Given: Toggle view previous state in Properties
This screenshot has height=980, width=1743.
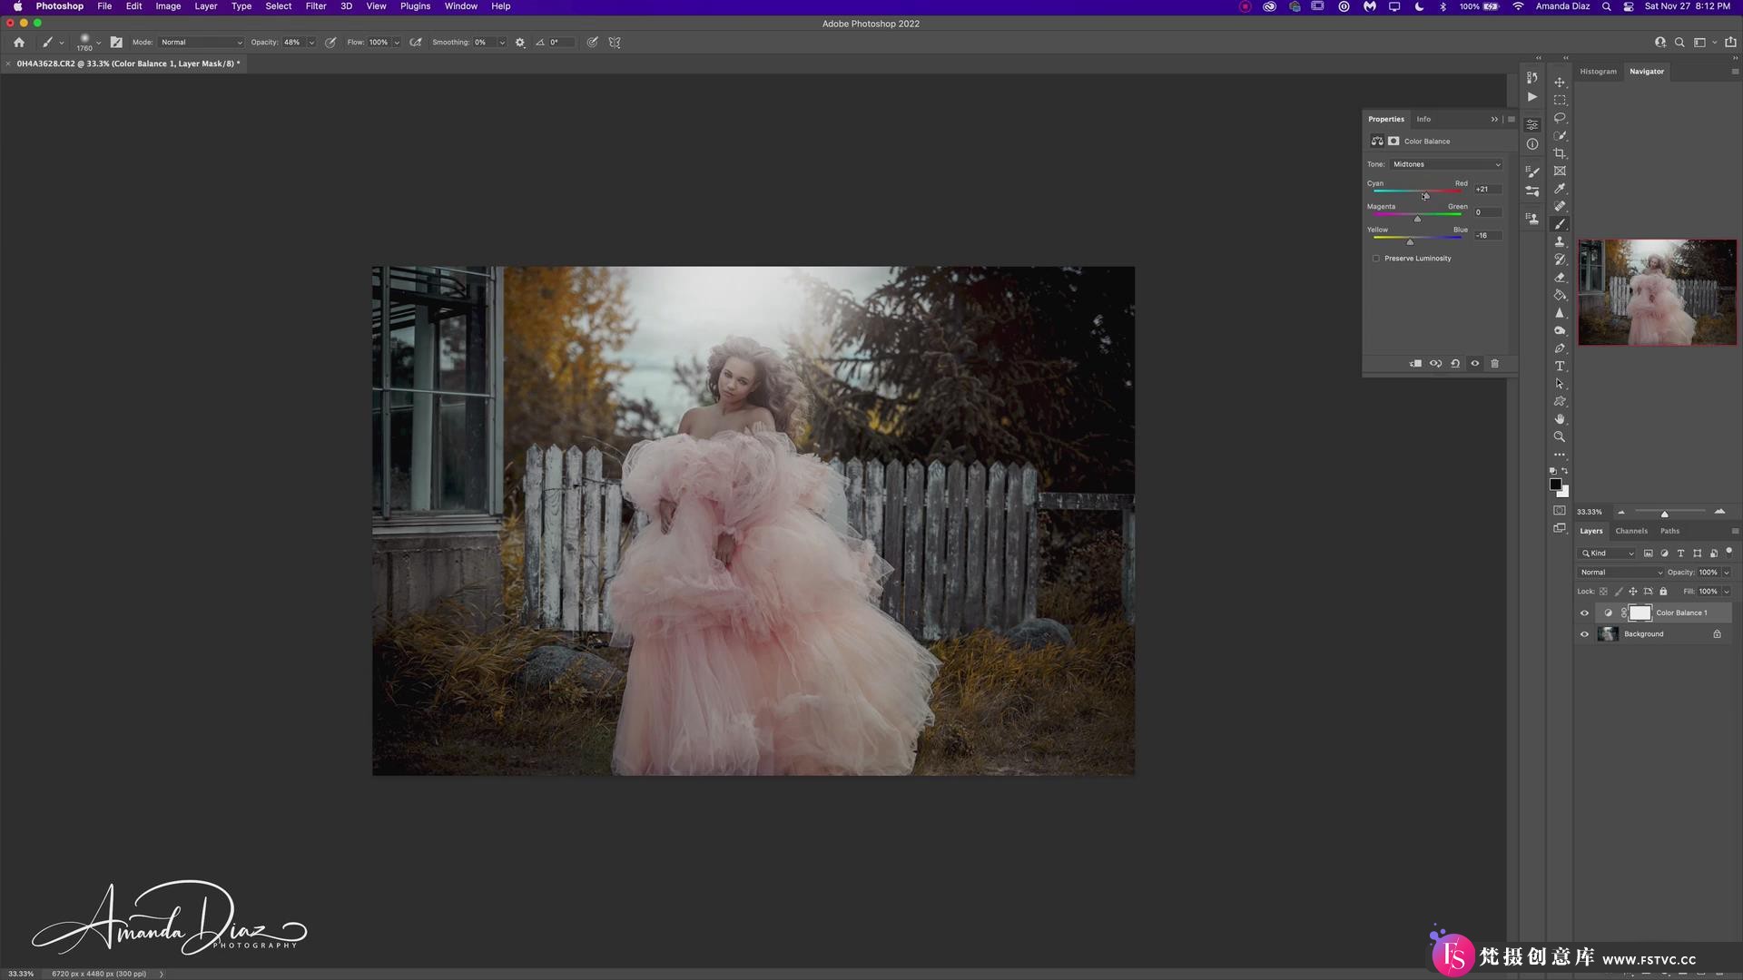Looking at the screenshot, I should point(1435,363).
